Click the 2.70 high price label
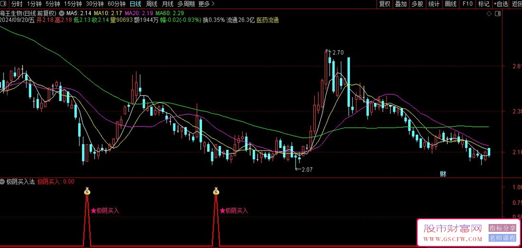The width and height of the screenshot is (522, 248). tap(338, 52)
